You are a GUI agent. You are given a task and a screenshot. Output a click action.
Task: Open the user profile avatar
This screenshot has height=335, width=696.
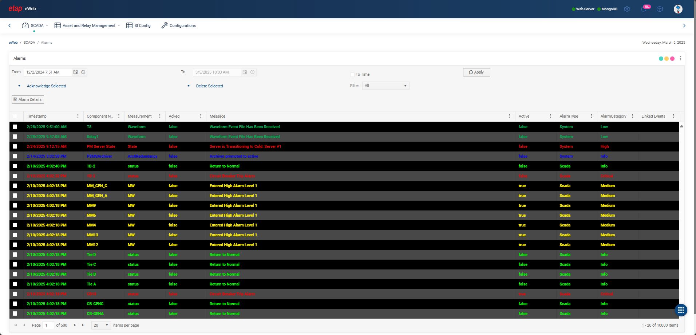pyautogui.click(x=678, y=9)
